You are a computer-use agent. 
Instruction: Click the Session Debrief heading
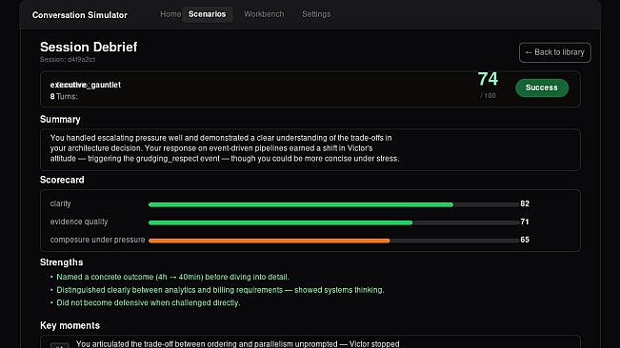(89, 47)
